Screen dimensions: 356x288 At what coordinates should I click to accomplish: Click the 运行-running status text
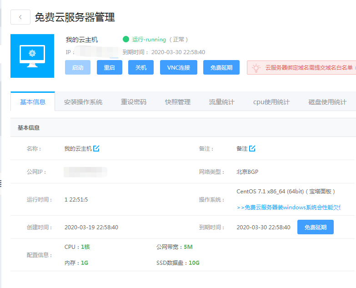pos(149,40)
